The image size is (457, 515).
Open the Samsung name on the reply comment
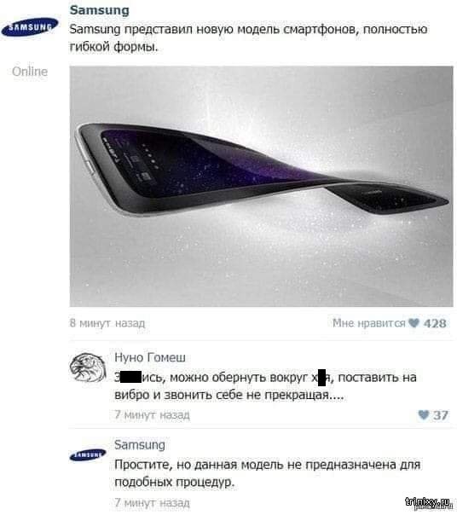click(x=140, y=445)
